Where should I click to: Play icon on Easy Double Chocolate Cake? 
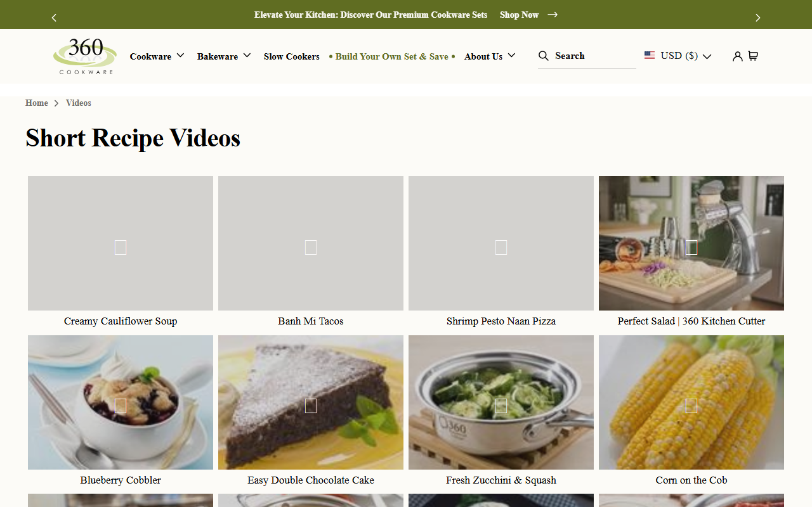311,406
